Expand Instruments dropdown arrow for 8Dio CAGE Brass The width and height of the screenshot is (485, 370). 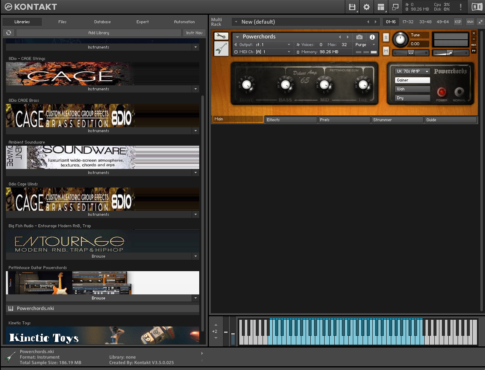click(195, 131)
